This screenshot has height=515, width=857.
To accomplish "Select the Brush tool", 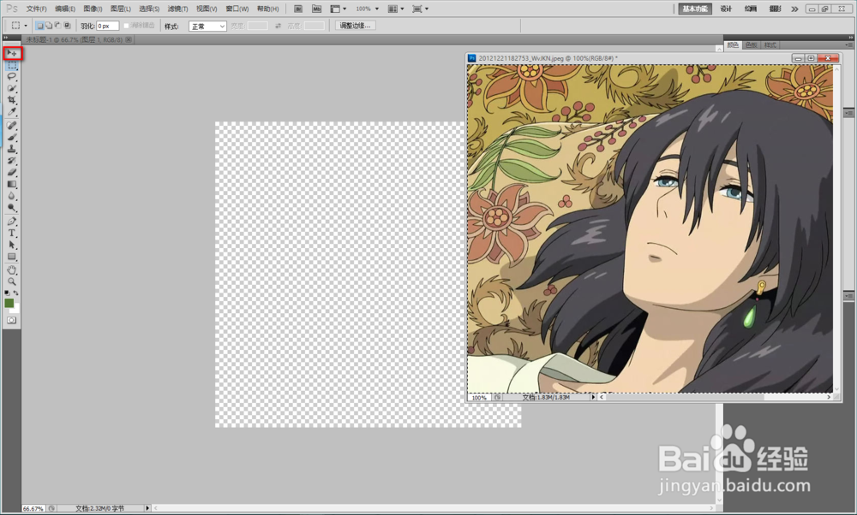I will click(12, 137).
